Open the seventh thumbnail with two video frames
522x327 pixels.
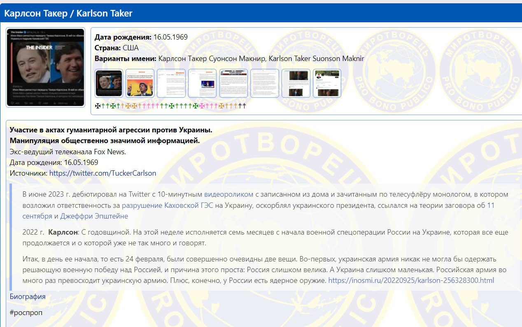click(296, 83)
